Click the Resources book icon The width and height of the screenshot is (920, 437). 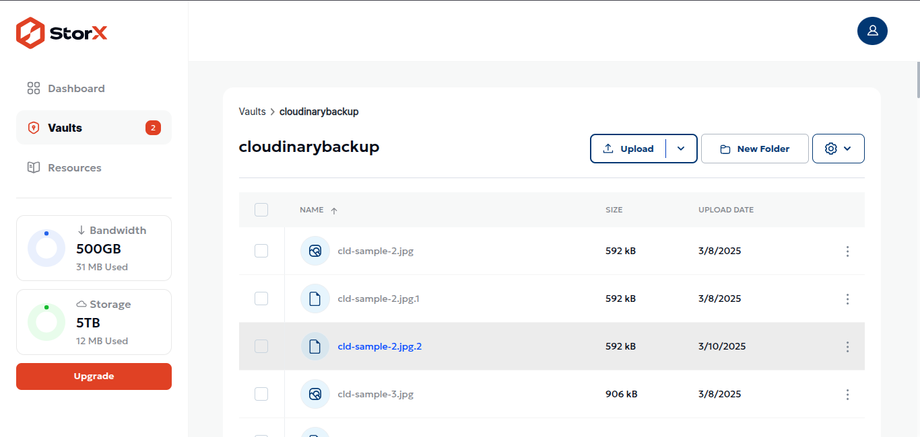point(34,167)
